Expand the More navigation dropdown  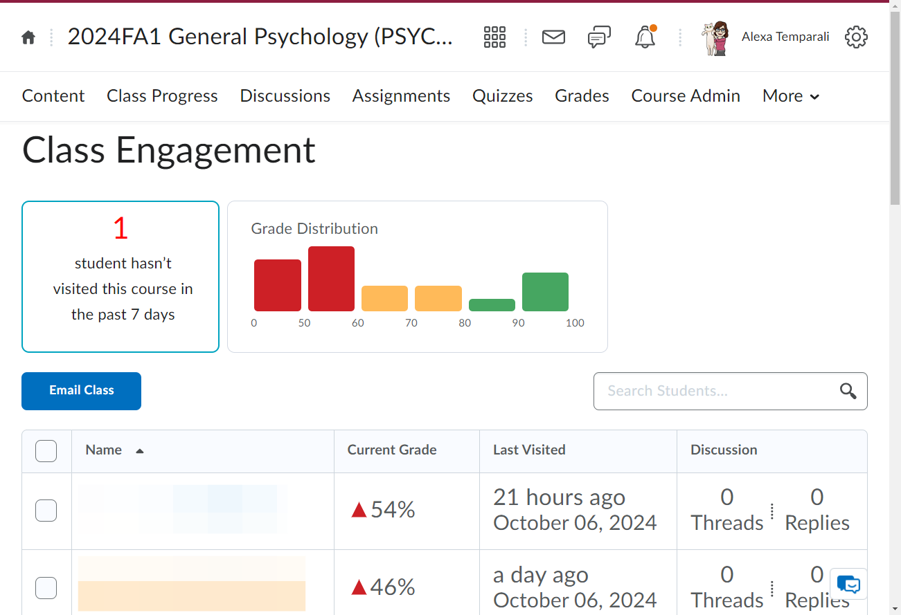791,96
